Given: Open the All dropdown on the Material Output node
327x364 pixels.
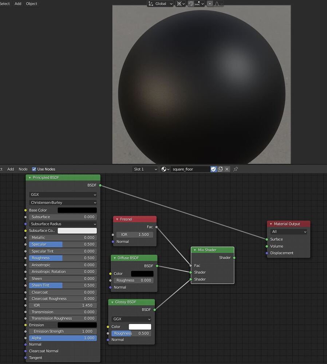Looking at the screenshot, I should pyautogui.click(x=288, y=232).
